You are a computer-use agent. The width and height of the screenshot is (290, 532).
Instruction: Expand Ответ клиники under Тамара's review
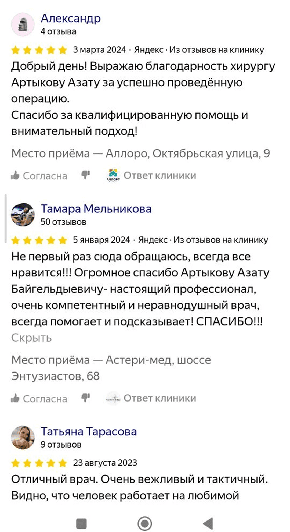coord(160,398)
